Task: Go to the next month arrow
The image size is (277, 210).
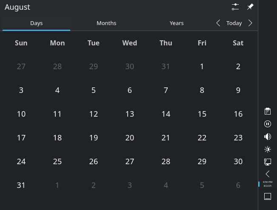Action: (250, 23)
